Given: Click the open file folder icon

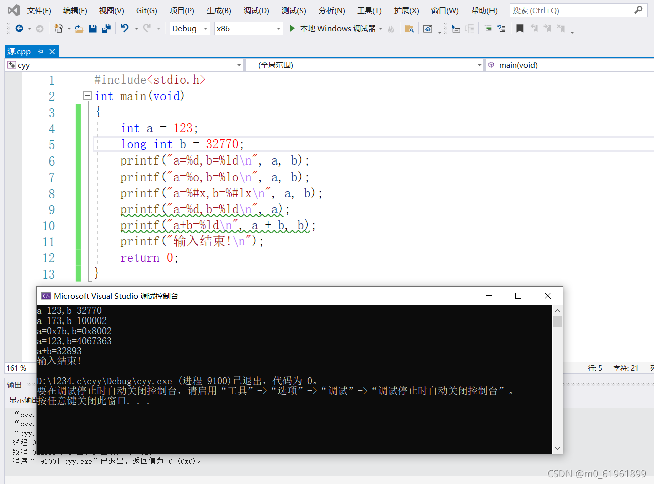Looking at the screenshot, I should (79, 29).
